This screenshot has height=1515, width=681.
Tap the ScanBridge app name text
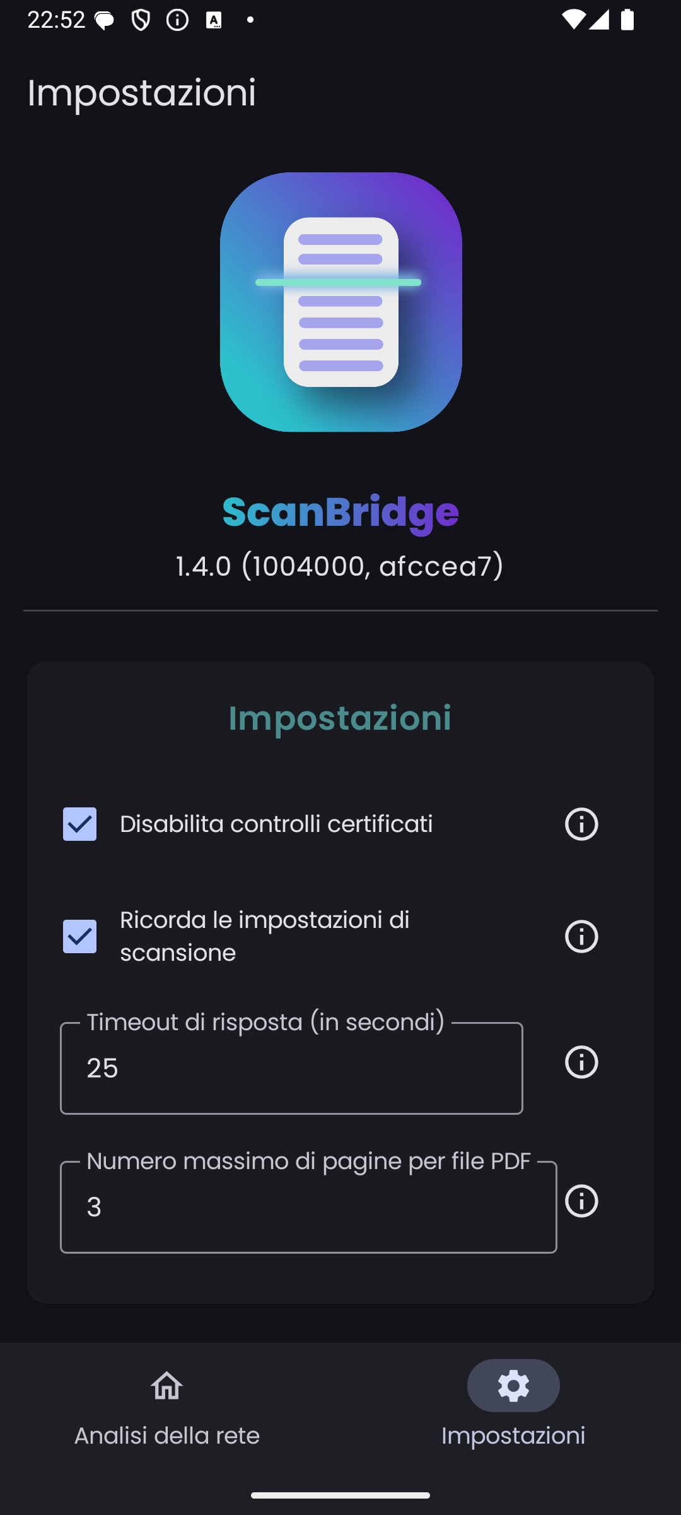pos(340,512)
